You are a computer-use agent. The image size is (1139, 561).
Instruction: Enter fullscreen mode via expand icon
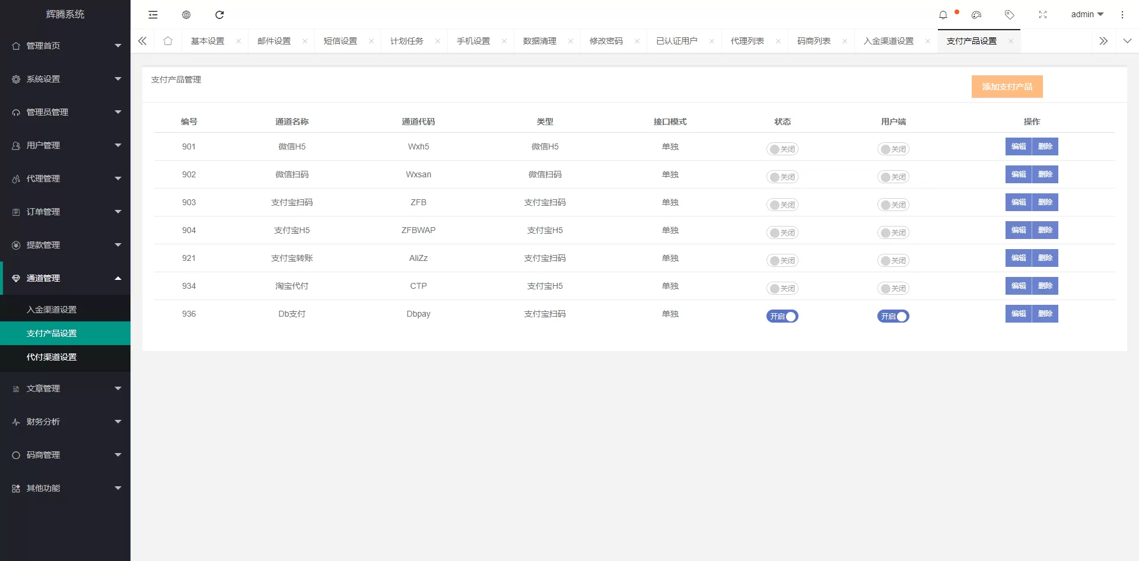click(1043, 15)
